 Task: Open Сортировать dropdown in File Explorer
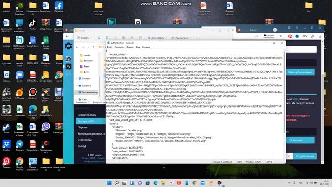(157, 38)
